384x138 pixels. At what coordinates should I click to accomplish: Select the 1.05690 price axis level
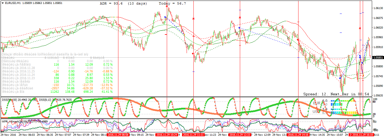[x=378, y=86]
